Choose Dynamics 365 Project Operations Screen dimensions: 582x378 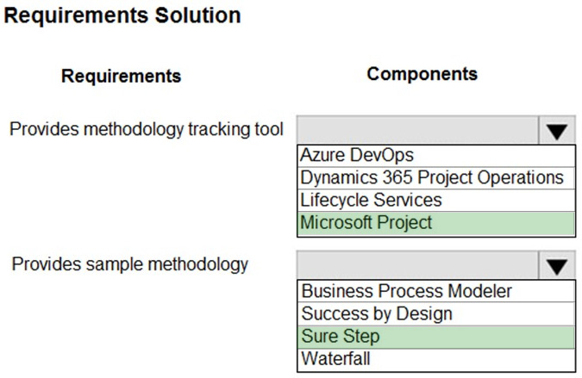pos(431,178)
